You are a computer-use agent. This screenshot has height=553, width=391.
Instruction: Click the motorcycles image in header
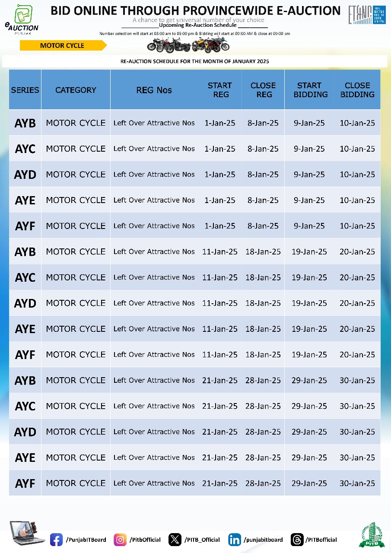(188, 44)
